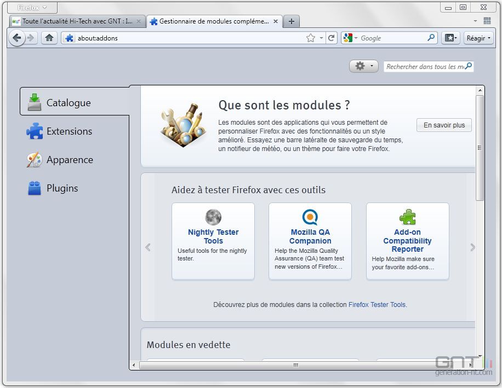Search add-ons using the magnifier icon
Image resolution: width=502 pixels, height=388 pixels.
[x=469, y=66]
